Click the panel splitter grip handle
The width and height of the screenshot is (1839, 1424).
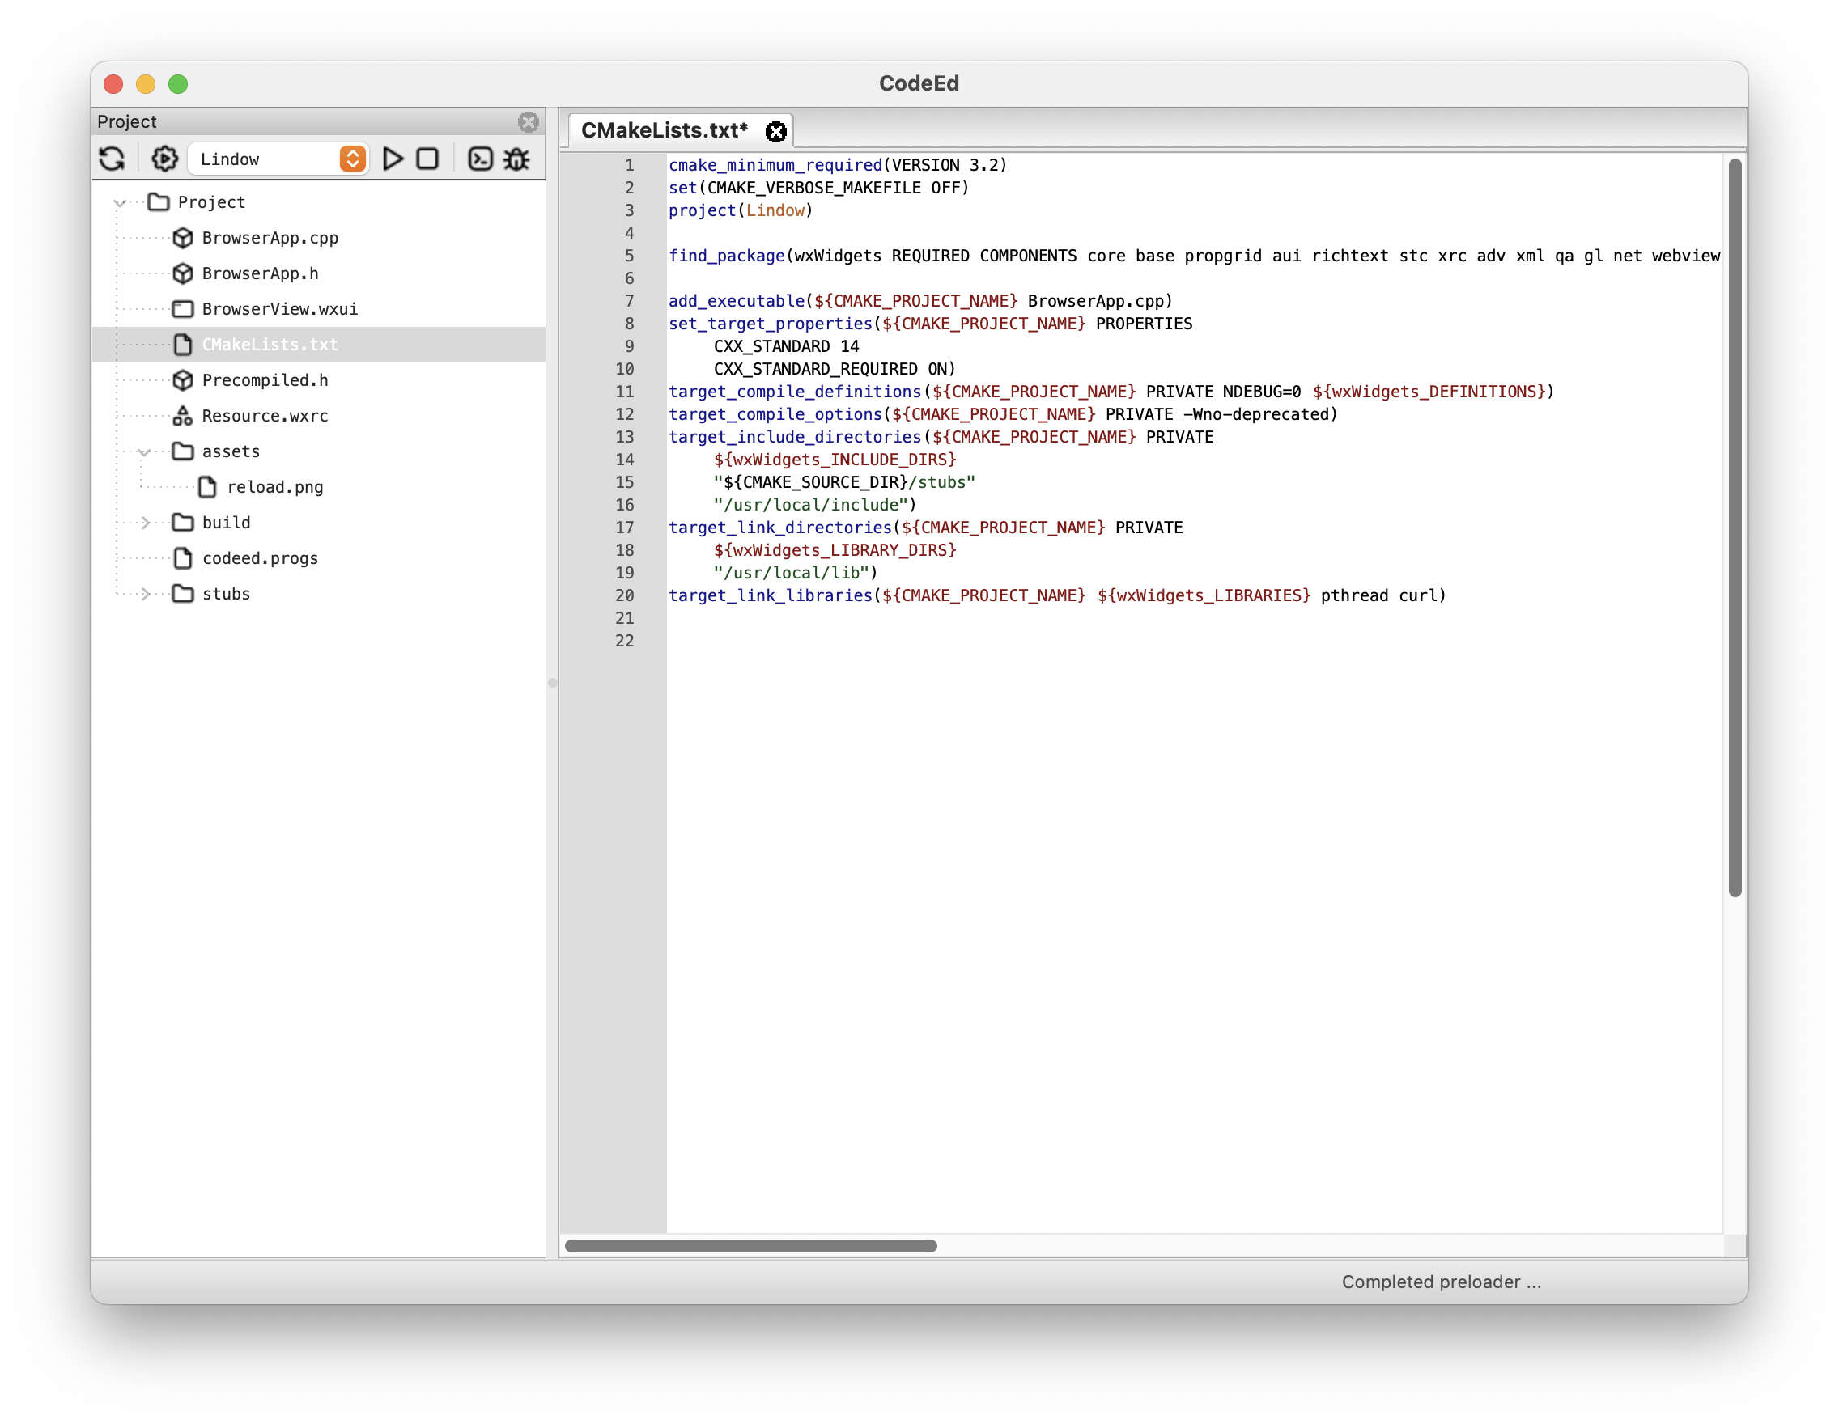click(552, 684)
